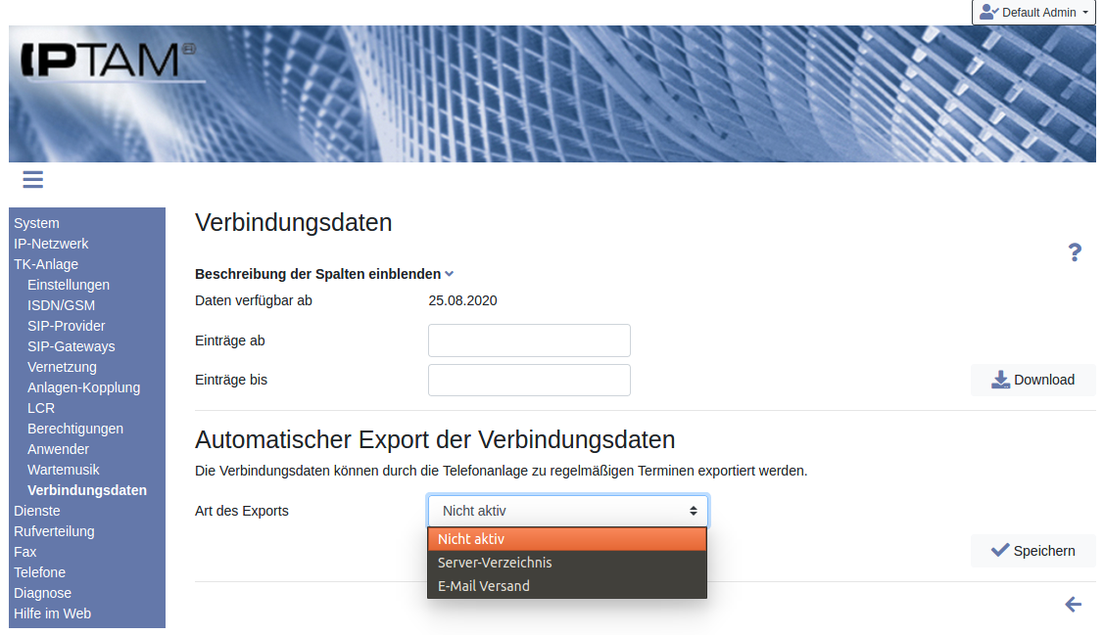Image resolution: width=1104 pixels, height=635 pixels.
Task: Open System in the sidebar
Action: [x=36, y=223]
